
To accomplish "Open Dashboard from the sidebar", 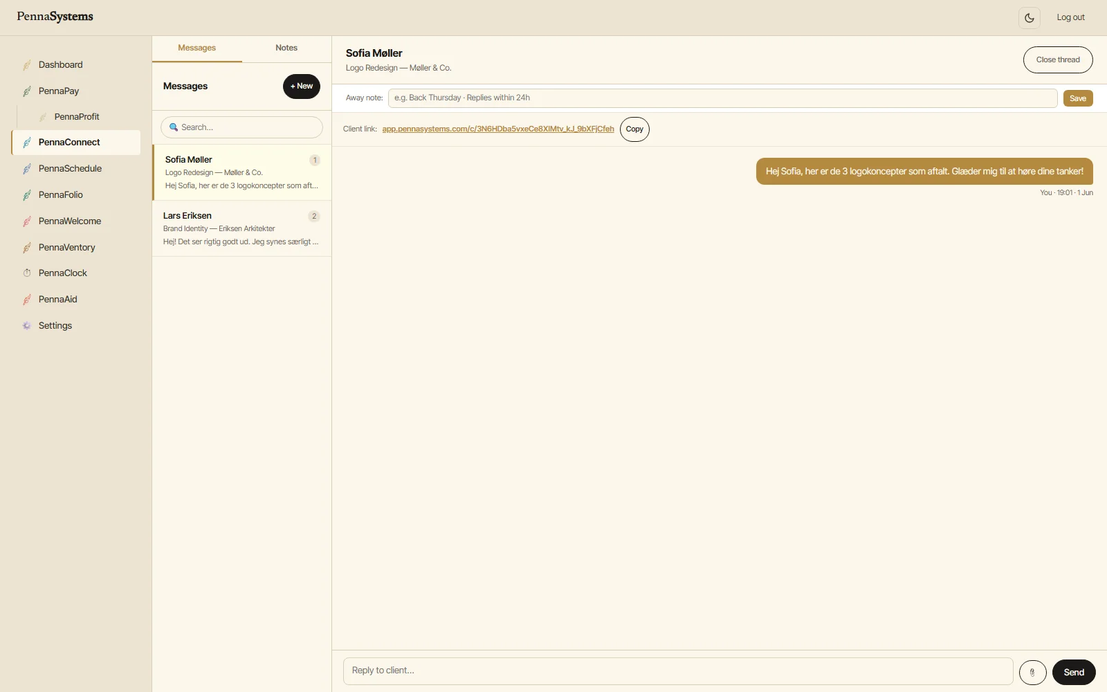I will (x=76, y=65).
